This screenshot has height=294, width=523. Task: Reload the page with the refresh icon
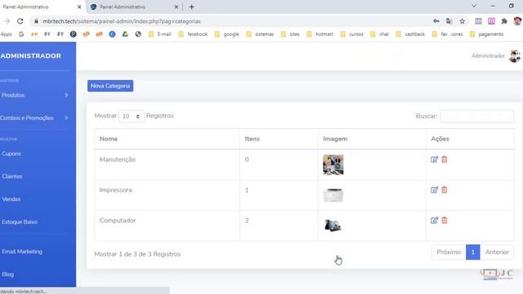(x=20, y=21)
